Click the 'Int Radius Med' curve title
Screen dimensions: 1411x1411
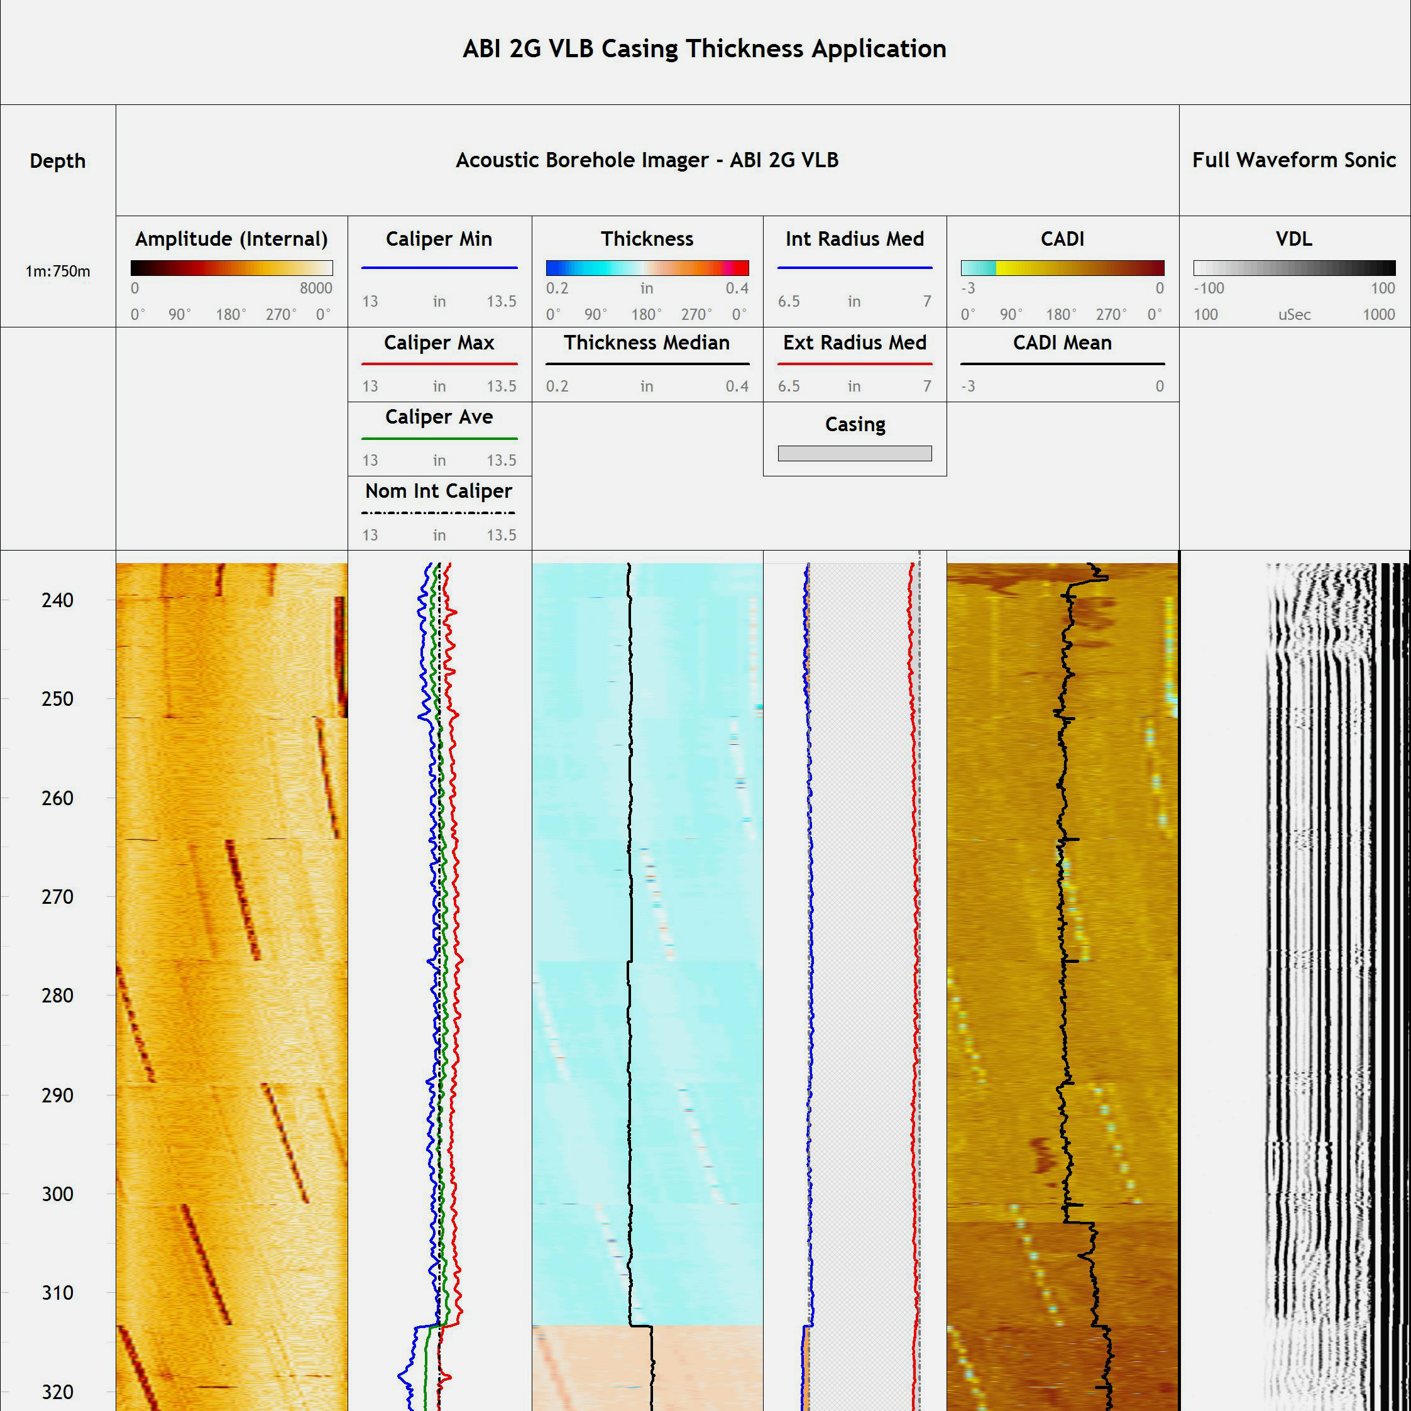click(855, 239)
